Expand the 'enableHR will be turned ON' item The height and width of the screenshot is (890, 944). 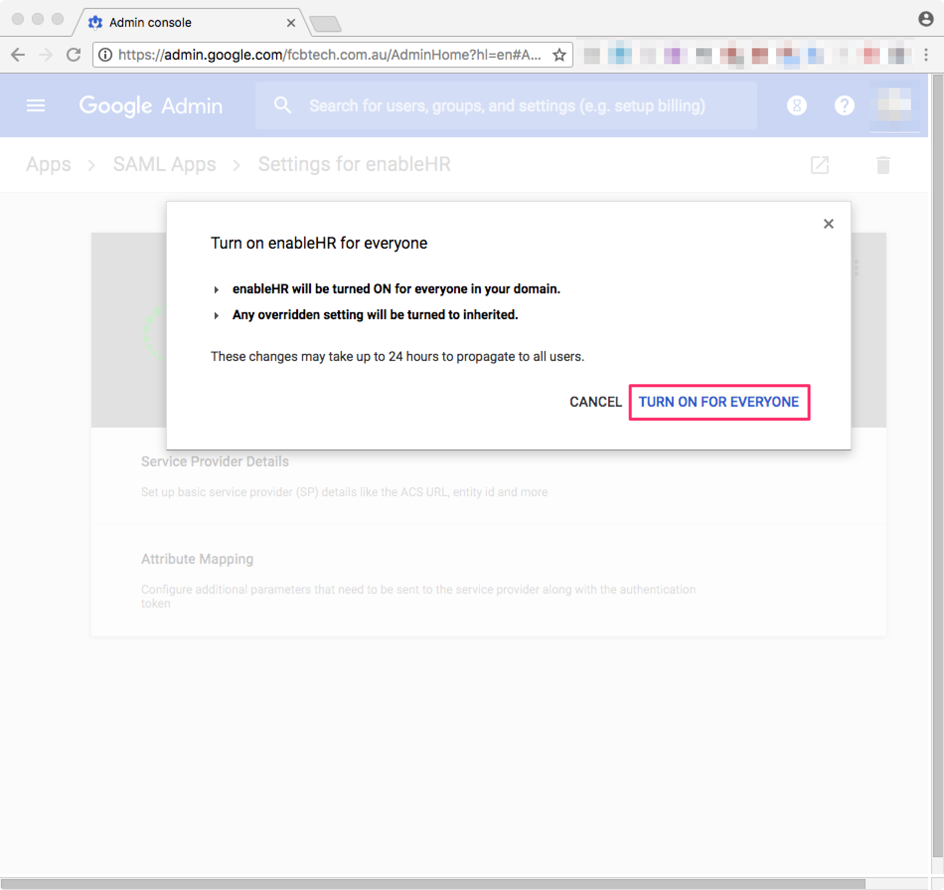click(217, 289)
